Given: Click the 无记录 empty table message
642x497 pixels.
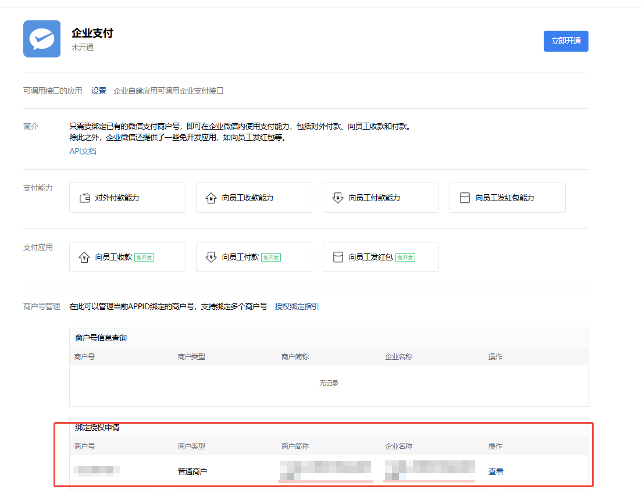Looking at the screenshot, I should (329, 383).
